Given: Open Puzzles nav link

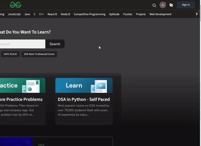Looking at the screenshot, I should point(128,14).
